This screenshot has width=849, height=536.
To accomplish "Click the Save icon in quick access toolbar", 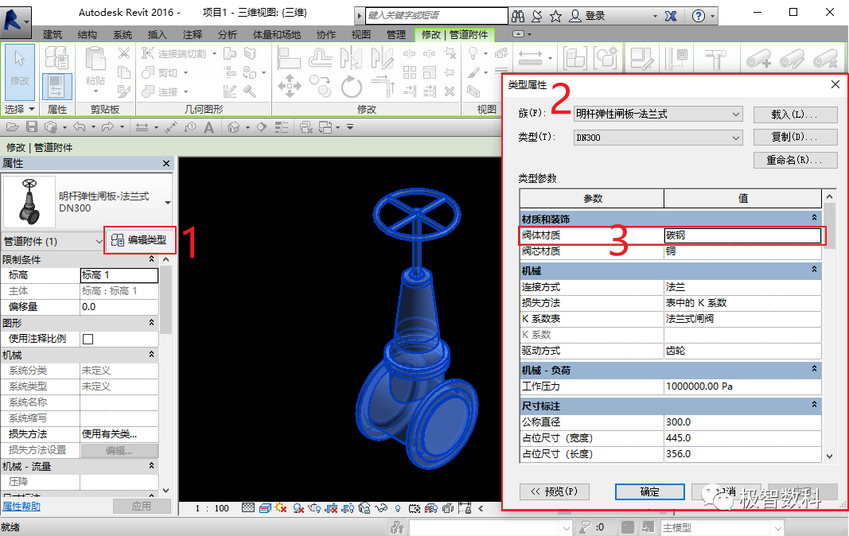I will [x=32, y=127].
